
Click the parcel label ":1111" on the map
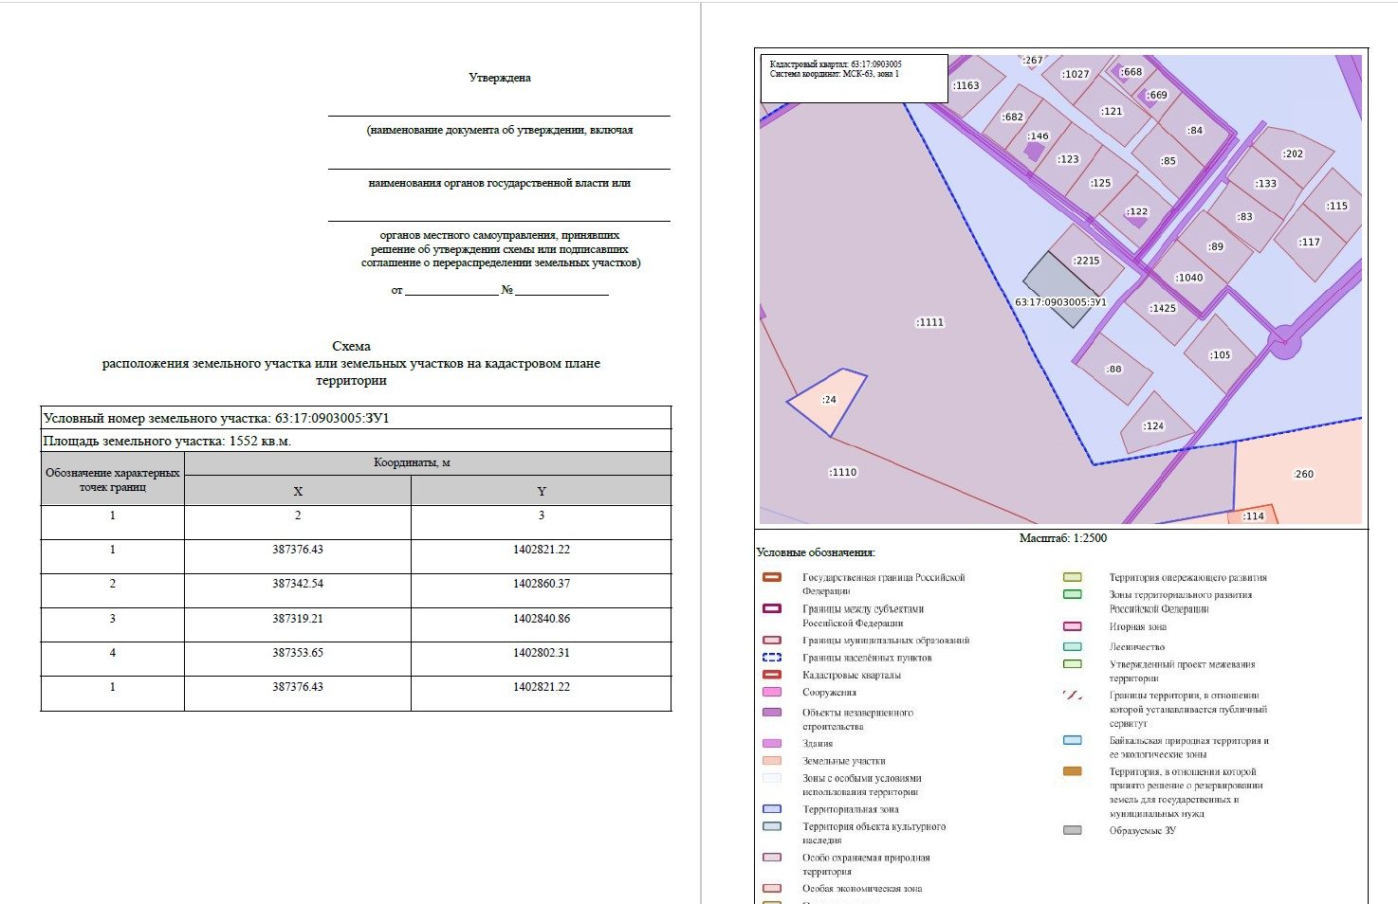click(x=930, y=322)
